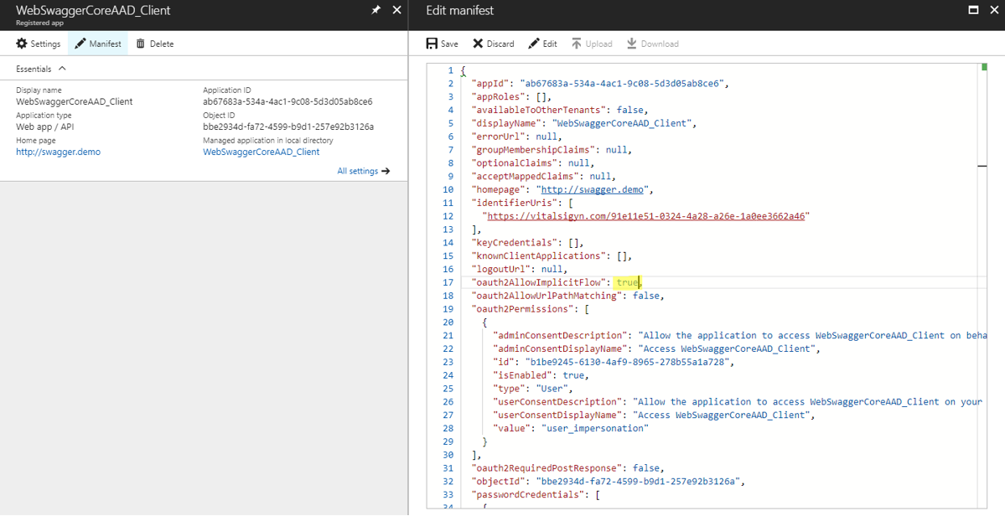Click the "logoutUrl" key on line 16

(503, 269)
